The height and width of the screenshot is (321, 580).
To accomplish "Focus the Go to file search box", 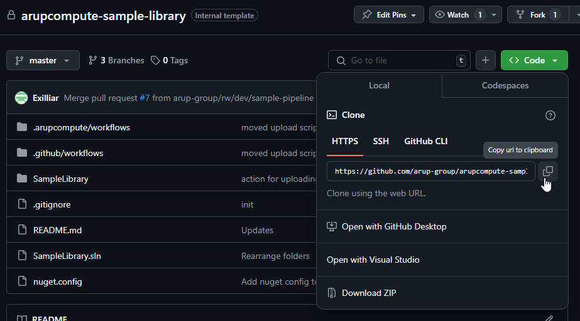I will [x=399, y=60].
